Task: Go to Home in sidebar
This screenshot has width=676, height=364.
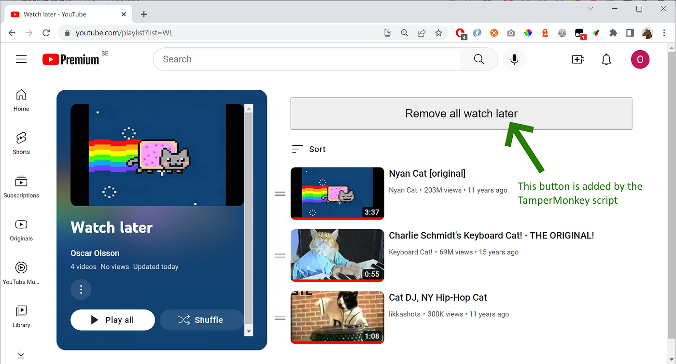Action: [x=21, y=100]
